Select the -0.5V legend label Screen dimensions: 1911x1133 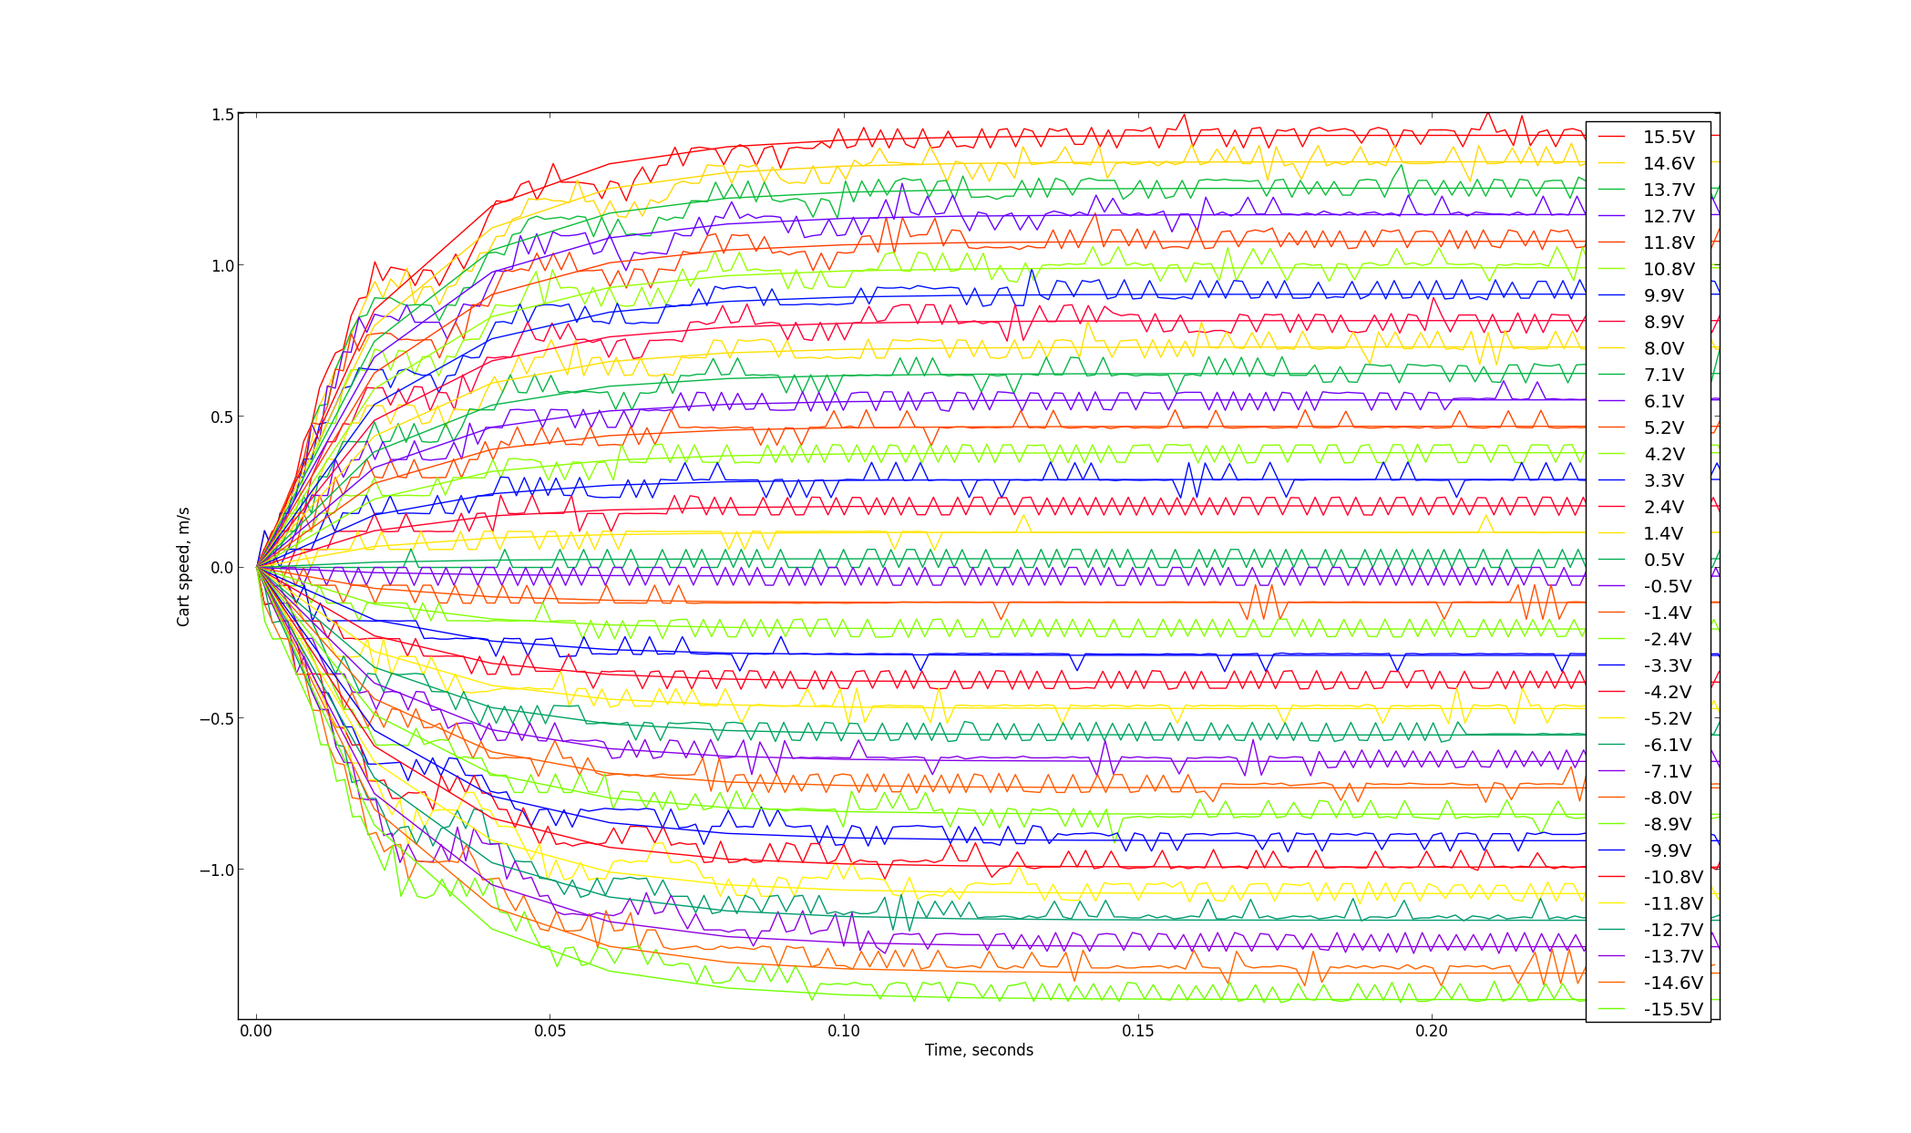click(x=1668, y=586)
